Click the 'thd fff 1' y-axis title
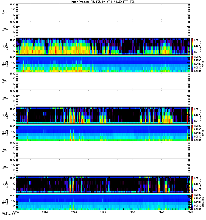This screenshot has width=206, height=220. click(x=5, y=81)
